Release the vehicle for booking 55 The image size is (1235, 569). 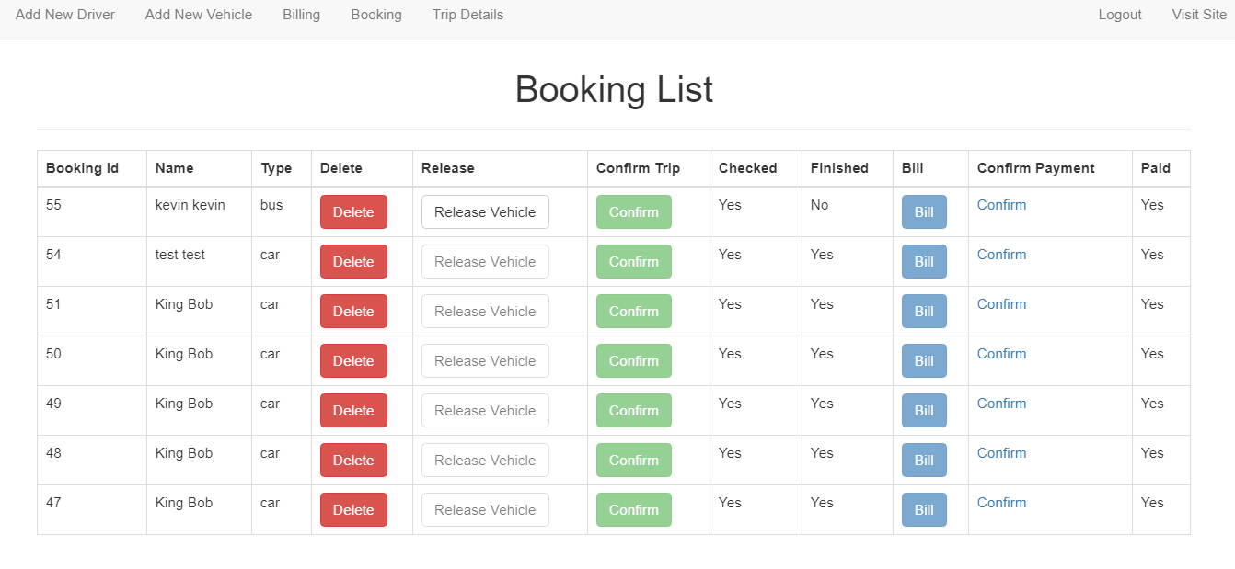(485, 211)
